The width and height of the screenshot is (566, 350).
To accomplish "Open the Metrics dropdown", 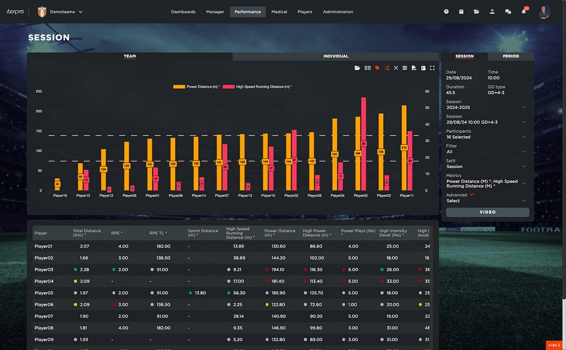I will [x=486, y=184].
